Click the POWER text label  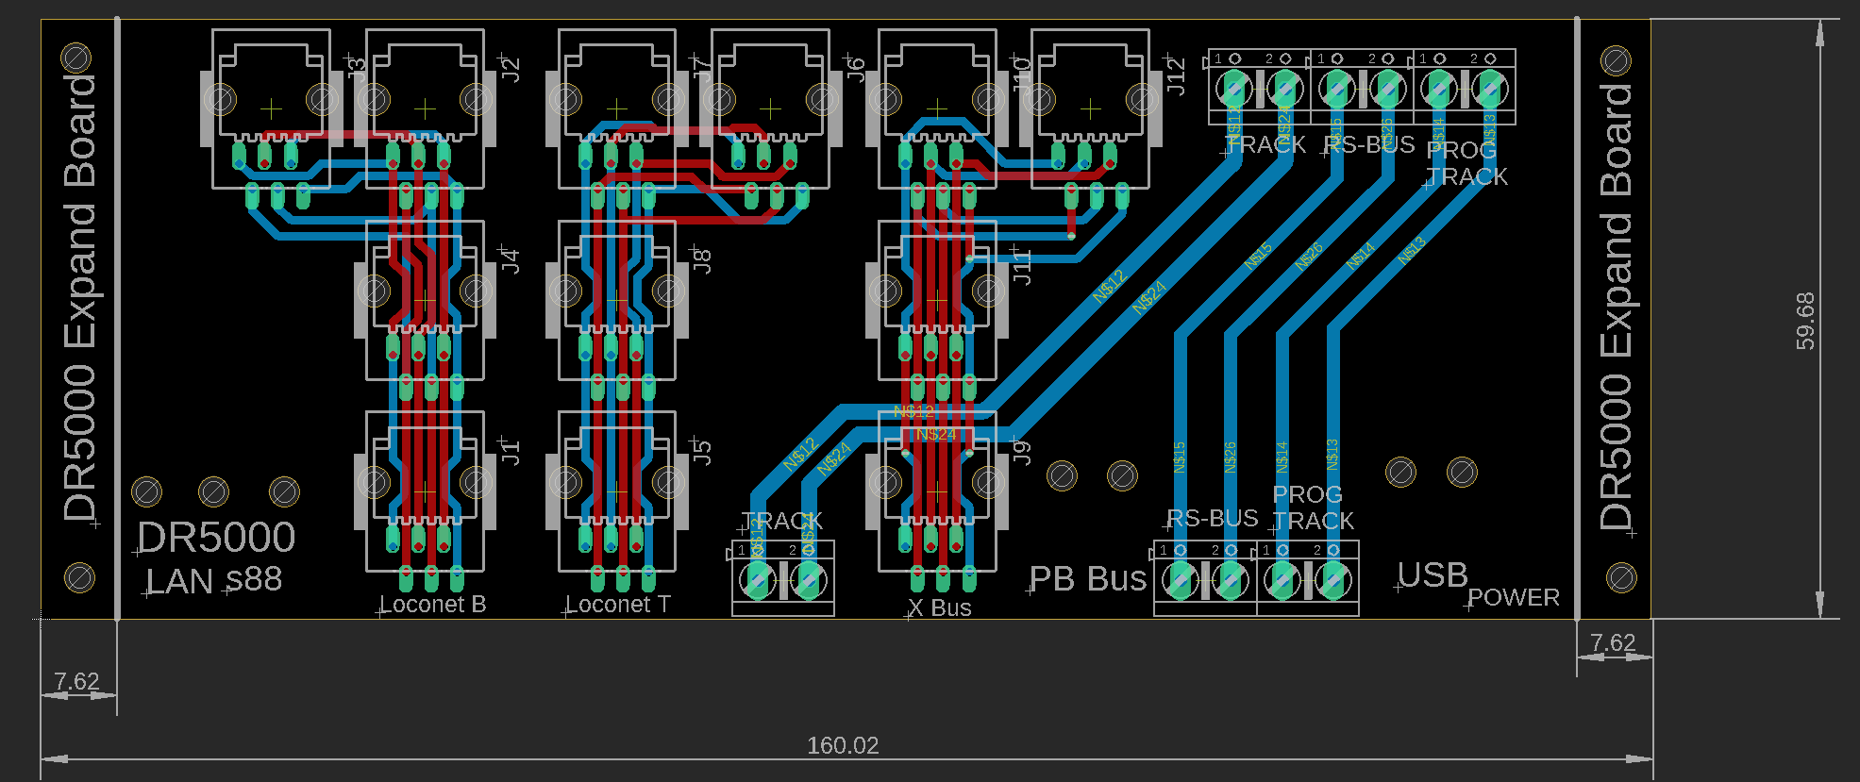pyautogui.click(x=1513, y=597)
